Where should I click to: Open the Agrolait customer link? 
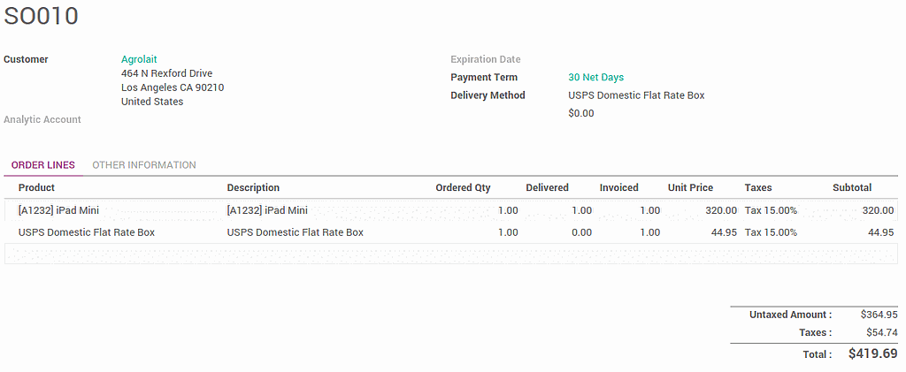(x=139, y=59)
